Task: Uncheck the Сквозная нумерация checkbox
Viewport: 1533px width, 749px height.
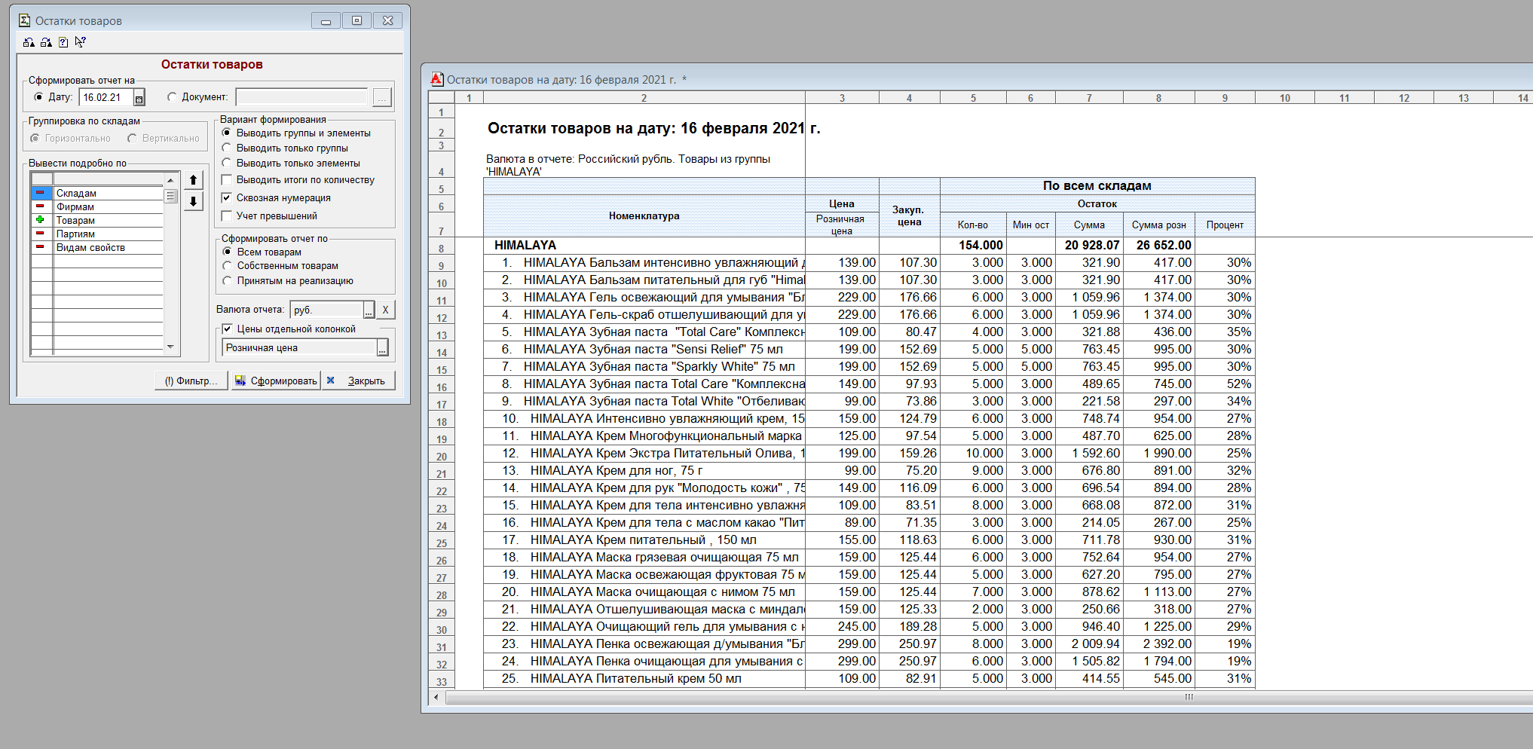Action: [x=227, y=198]
